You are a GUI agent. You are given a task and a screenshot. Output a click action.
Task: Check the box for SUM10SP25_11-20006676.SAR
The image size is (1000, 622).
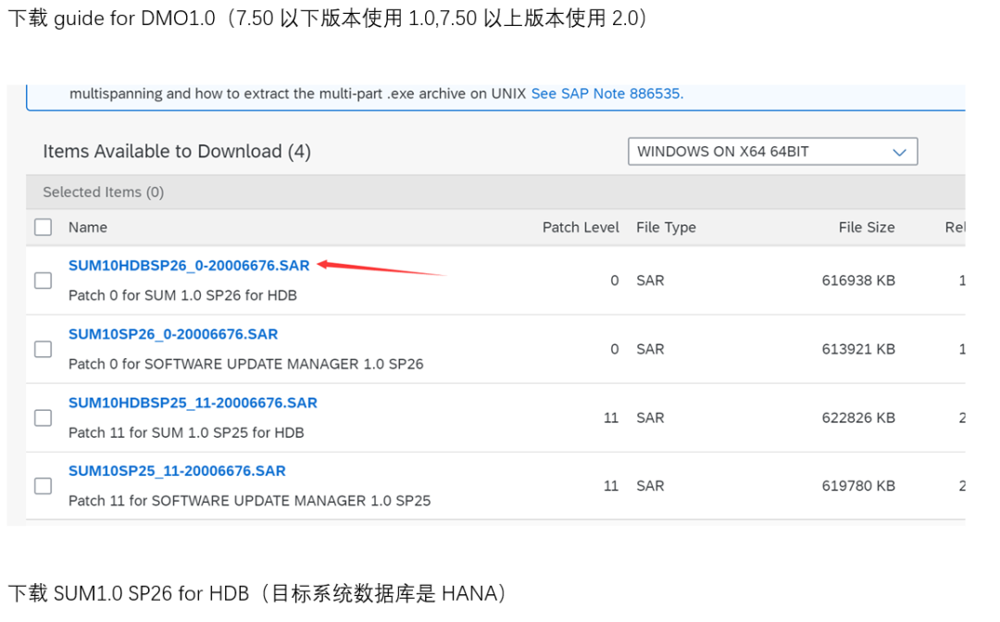(x=43, y=486)
